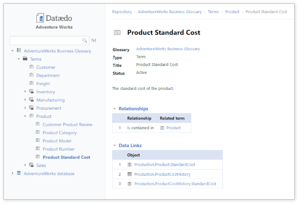The width and height of the screenshot is (299, 204).
Task: Expand the Procurement tree node
Action: click(25, 108)
